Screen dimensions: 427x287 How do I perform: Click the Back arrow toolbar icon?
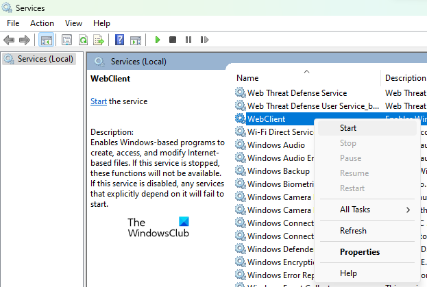click(x=9, y=40)
